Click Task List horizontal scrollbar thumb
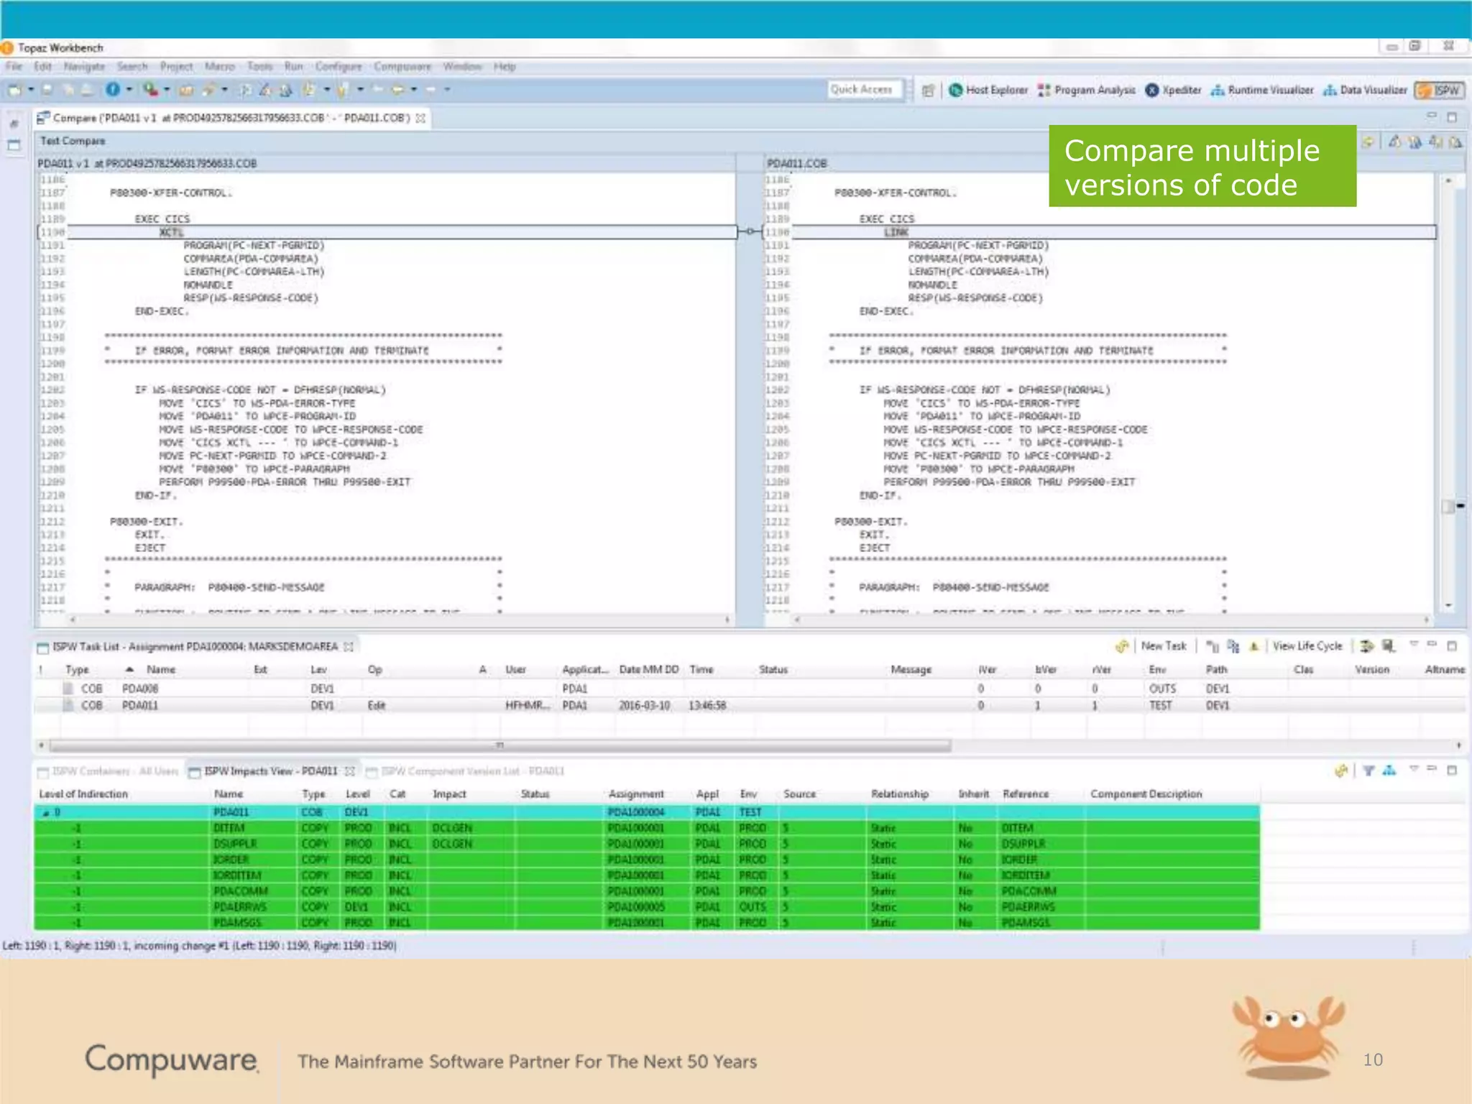1472x1104 pixels. tap(500, 745)
